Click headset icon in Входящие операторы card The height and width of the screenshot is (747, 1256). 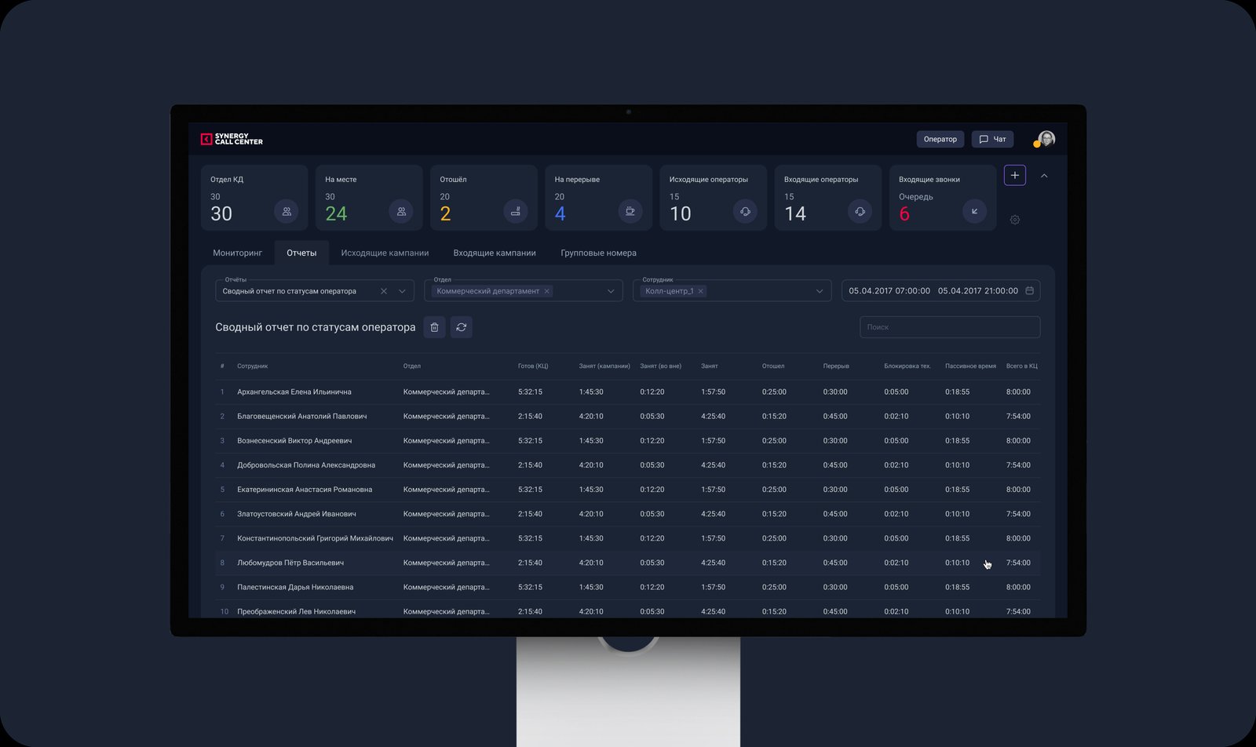(860, 211)
